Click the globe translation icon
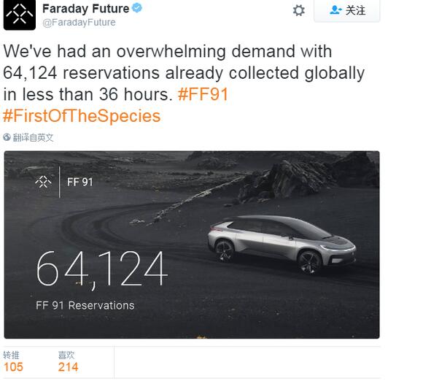The width and height of the screenshot is (423, 381). [x=7, y=137]
